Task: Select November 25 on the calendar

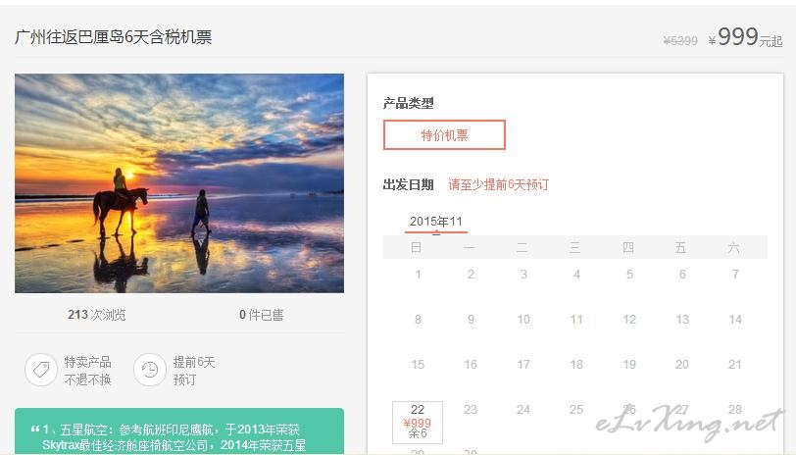Action: [x=576, y=409]
